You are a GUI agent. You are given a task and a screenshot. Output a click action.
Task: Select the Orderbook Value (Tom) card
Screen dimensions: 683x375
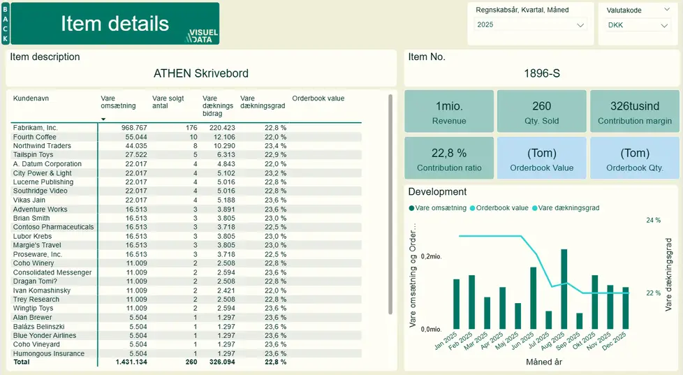541,158
